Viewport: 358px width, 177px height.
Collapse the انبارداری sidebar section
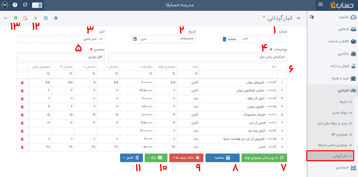click(x=332, y=91)
